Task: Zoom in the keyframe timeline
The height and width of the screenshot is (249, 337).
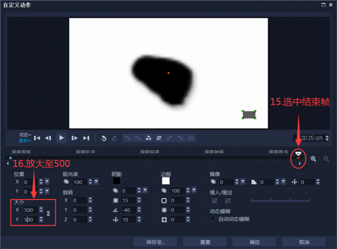Action: tap(313, 159)
